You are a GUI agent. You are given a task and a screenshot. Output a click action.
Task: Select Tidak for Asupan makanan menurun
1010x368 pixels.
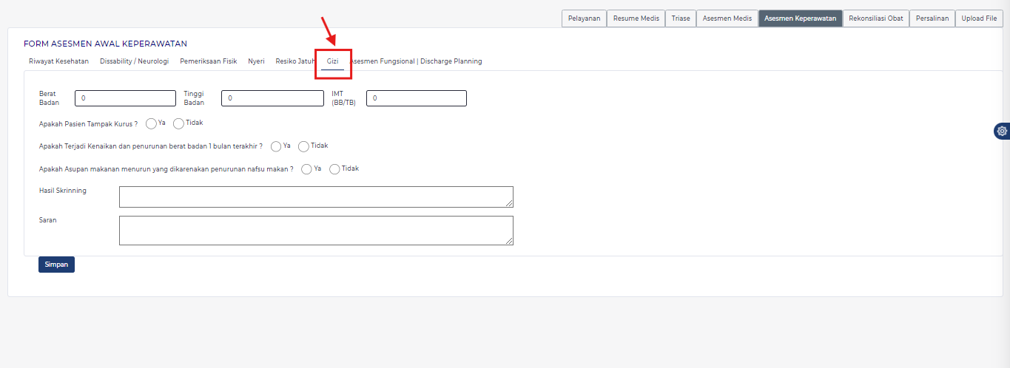pyautogui.click(x=334, y=169)
